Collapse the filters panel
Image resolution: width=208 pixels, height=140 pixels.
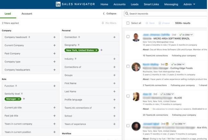(110, 13)
